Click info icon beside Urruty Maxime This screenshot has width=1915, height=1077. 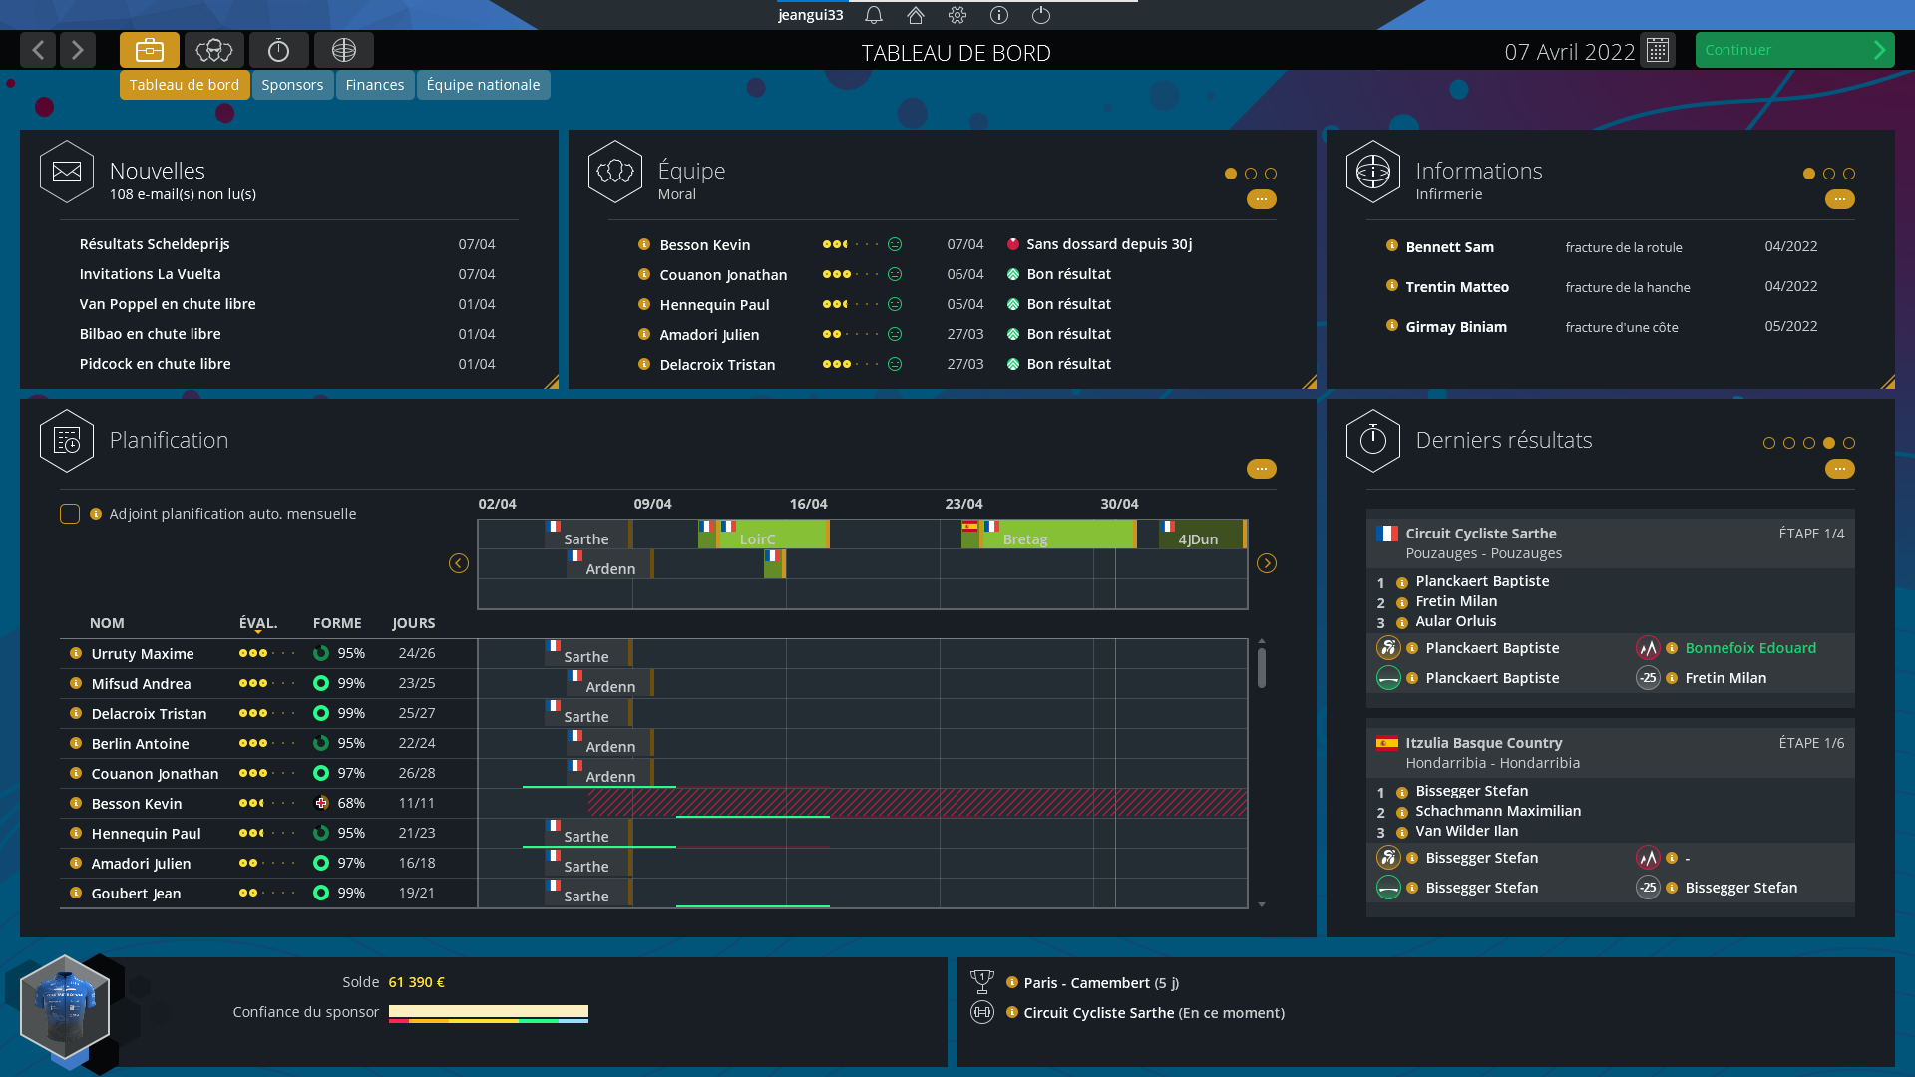76,653
